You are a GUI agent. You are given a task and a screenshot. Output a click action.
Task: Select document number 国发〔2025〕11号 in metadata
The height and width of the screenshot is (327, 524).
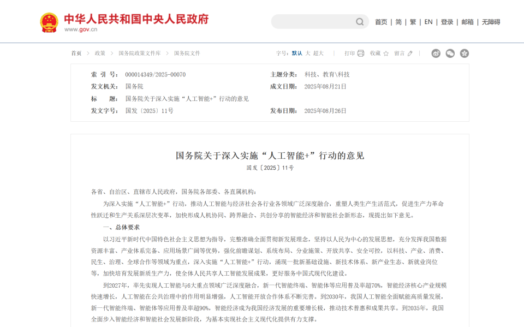tap(150, 111)
